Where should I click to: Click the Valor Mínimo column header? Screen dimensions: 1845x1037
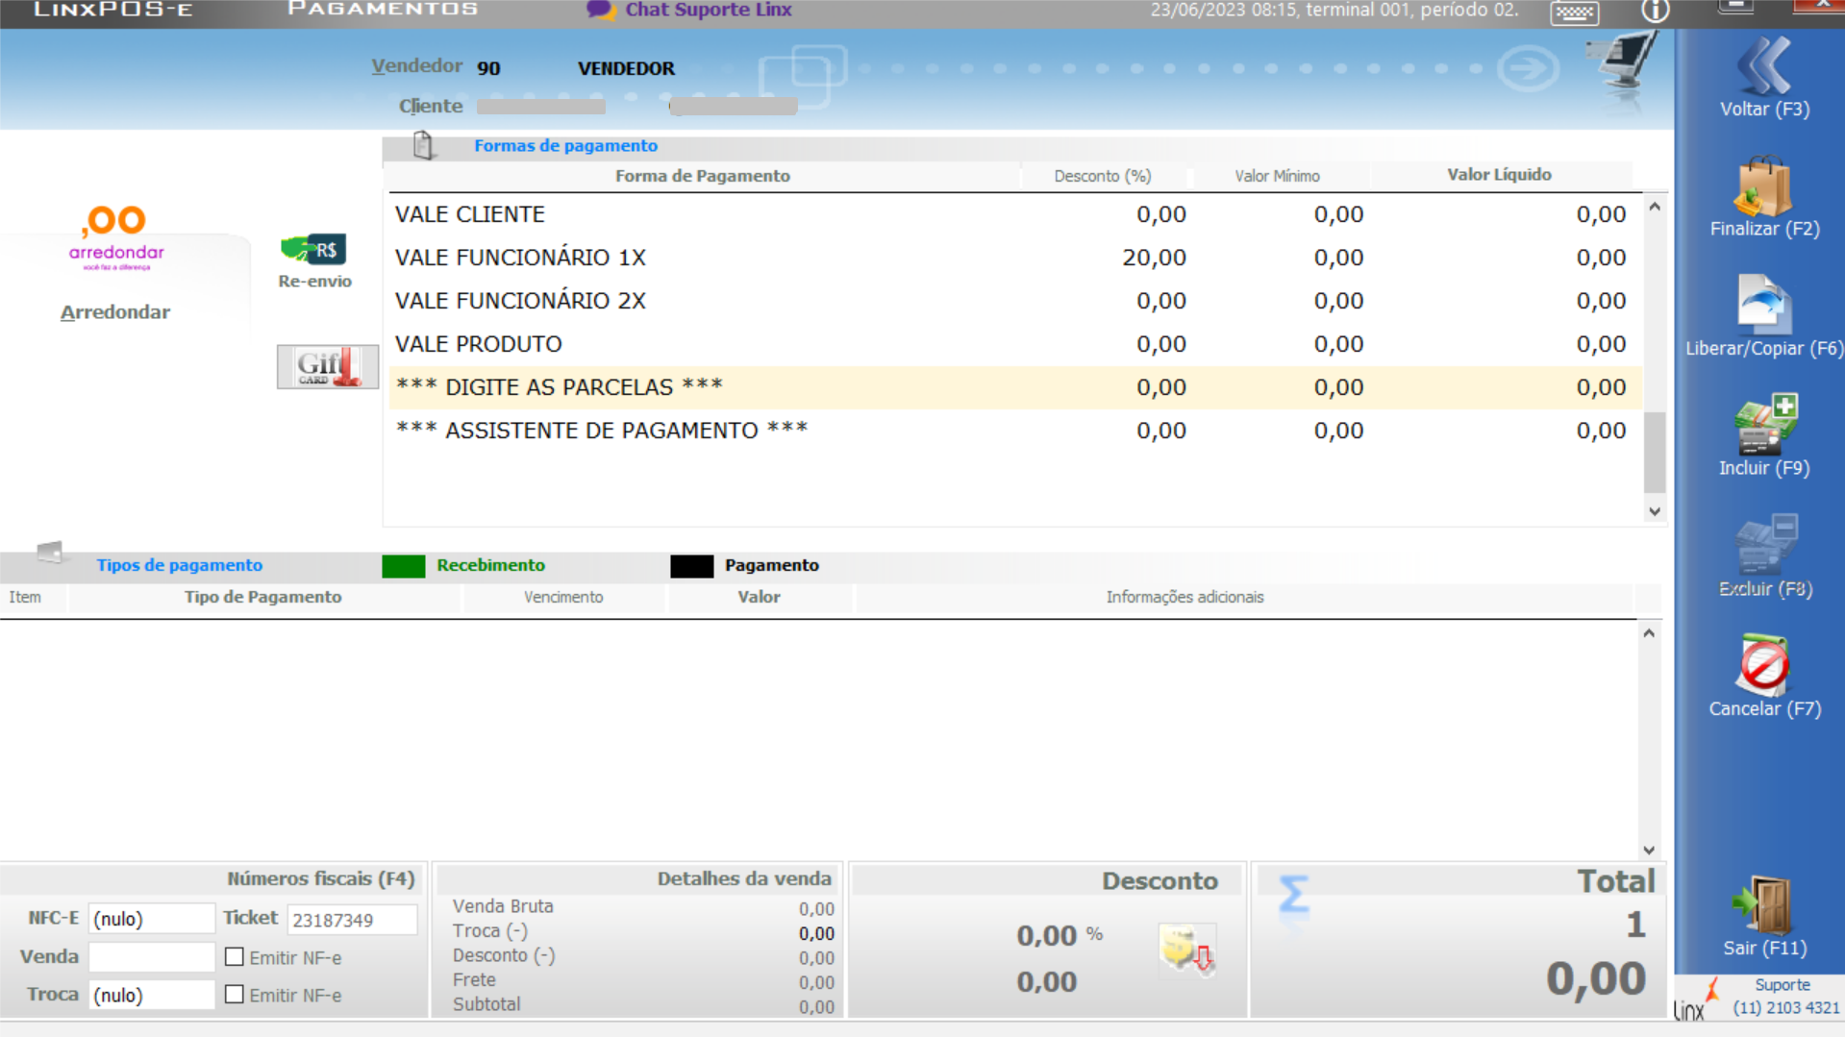point(1277,176)
